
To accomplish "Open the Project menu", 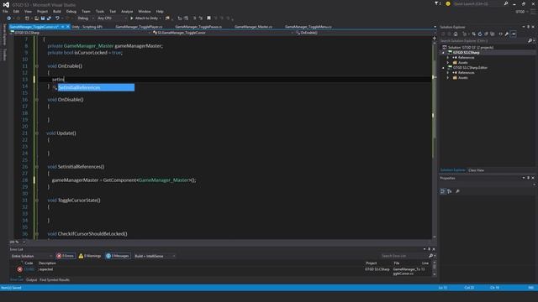I will (x=43, y=11).
